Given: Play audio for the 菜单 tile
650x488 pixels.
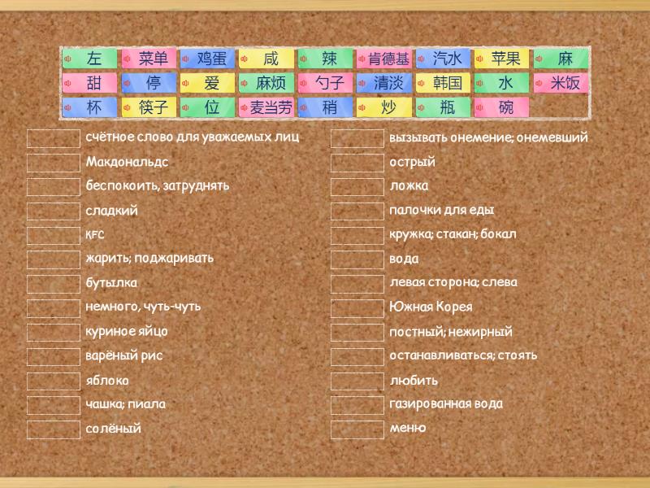Looking at the screenshot, I should [x=128, y=59].
